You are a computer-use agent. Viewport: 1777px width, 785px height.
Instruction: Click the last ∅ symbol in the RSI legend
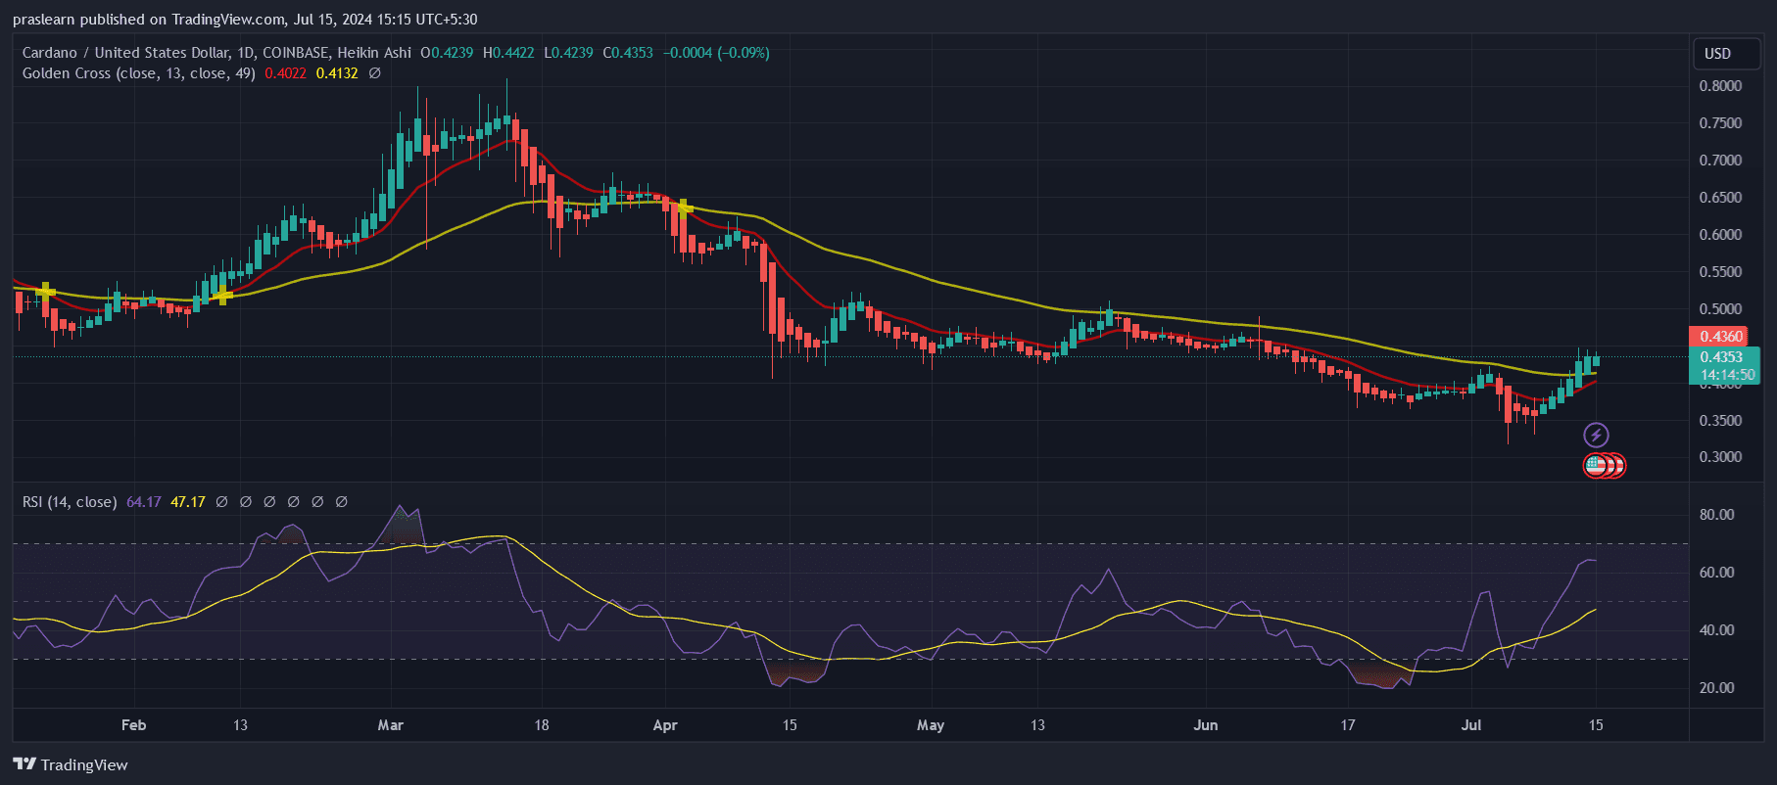tap(341, 502)
